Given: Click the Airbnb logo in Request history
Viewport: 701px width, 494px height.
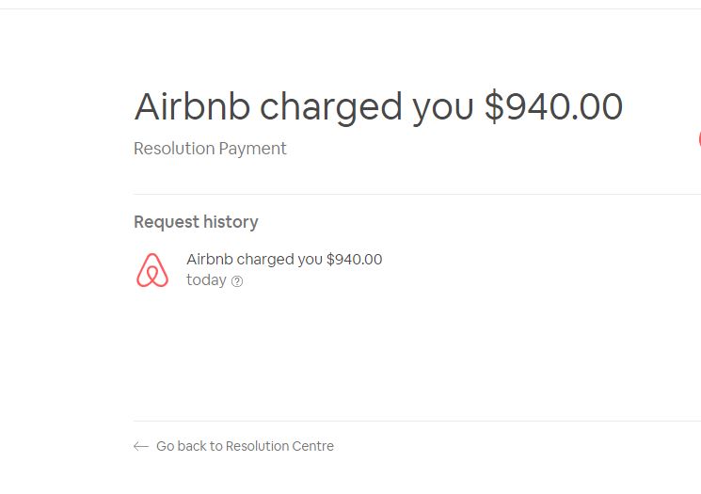Looking at the screenshot, I should (152, 270).
